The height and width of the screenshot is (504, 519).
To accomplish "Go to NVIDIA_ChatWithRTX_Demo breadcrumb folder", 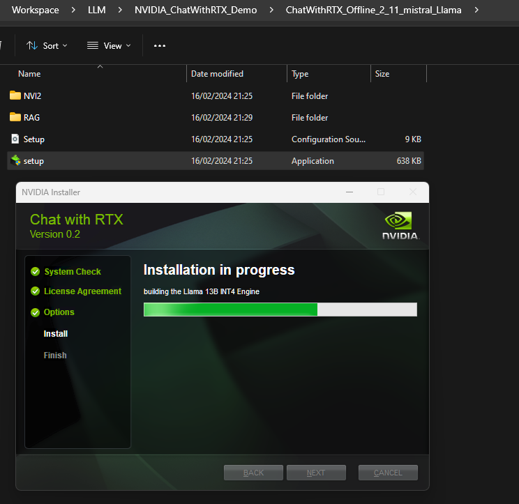I will tap(195, 10).
